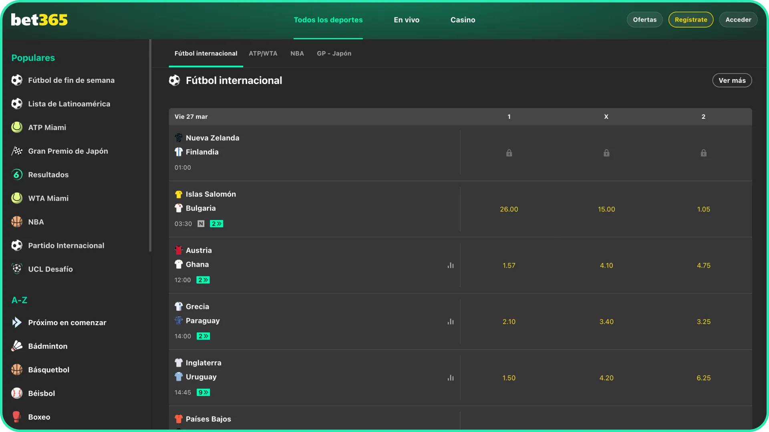769x432 pixels.
Task: Select the NBA basketball icon
Action: point(16,222)
